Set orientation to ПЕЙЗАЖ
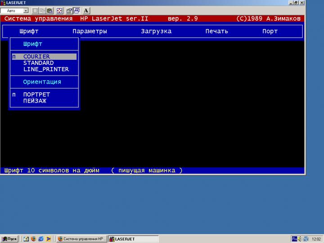The height and width of the screenshot is (243, 324). [x=35, y=101]
